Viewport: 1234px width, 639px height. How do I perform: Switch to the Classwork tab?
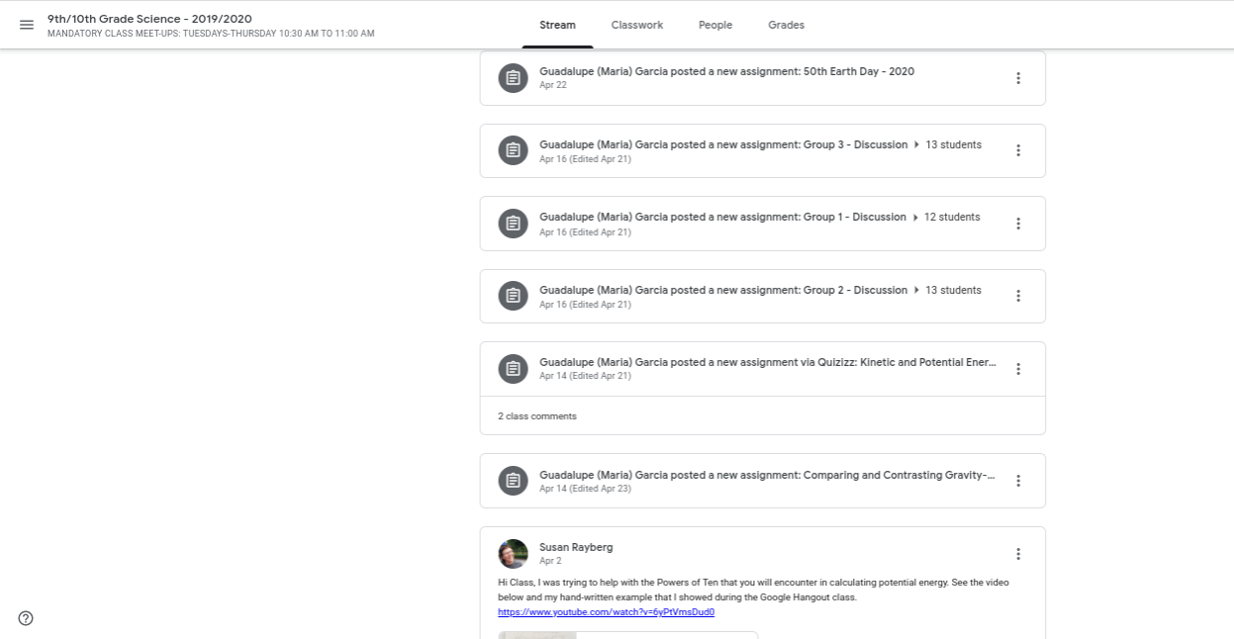[636, 25]
